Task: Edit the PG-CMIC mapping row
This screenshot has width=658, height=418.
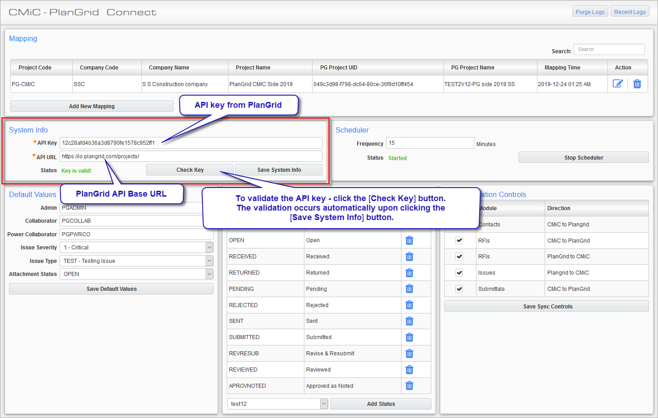Action: (x=617, y=83)
